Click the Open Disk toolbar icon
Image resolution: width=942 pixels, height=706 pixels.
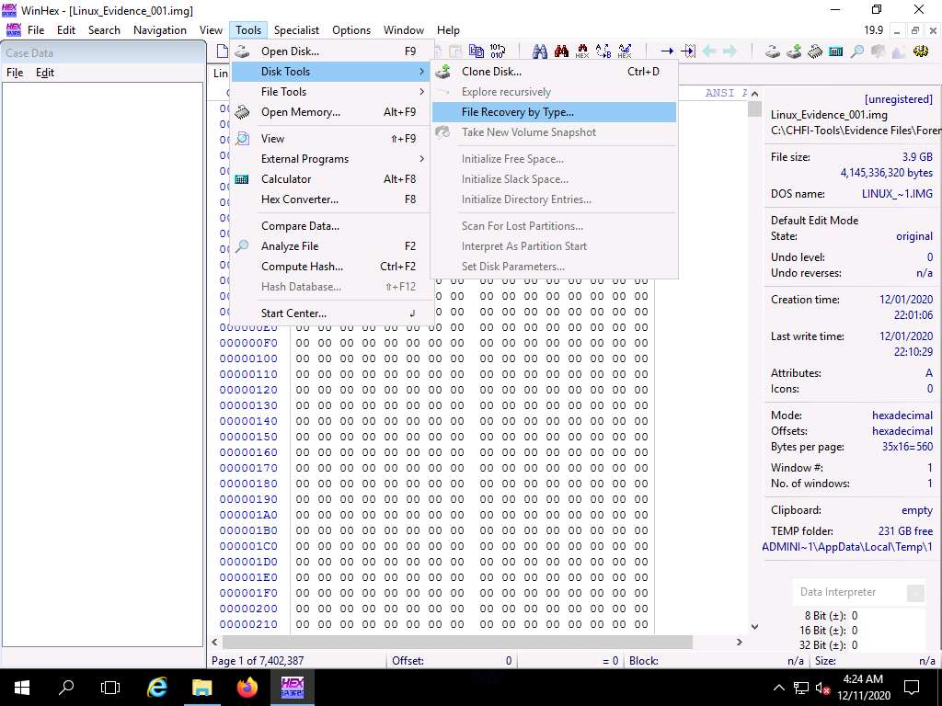pyautogui.click(x=773, y=51)
